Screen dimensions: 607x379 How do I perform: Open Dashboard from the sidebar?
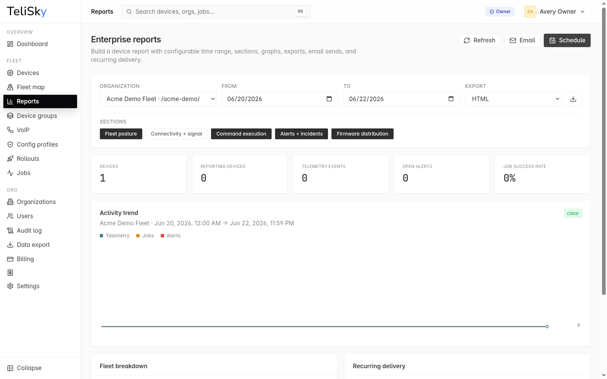click(40, 44)
